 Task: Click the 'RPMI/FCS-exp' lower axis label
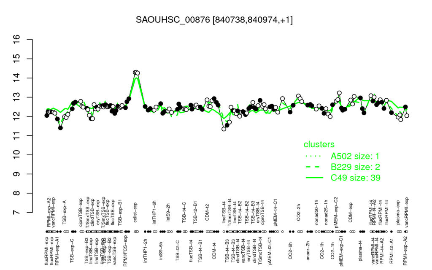point(125,251)
